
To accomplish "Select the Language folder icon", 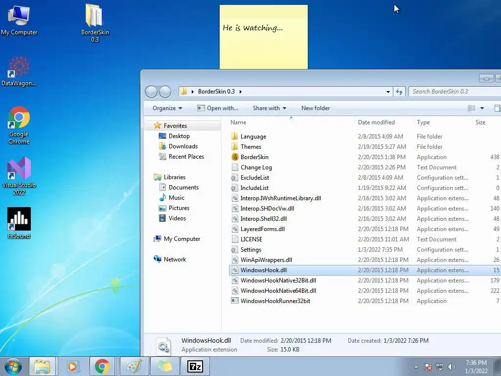I will click(x=235, y=137).
